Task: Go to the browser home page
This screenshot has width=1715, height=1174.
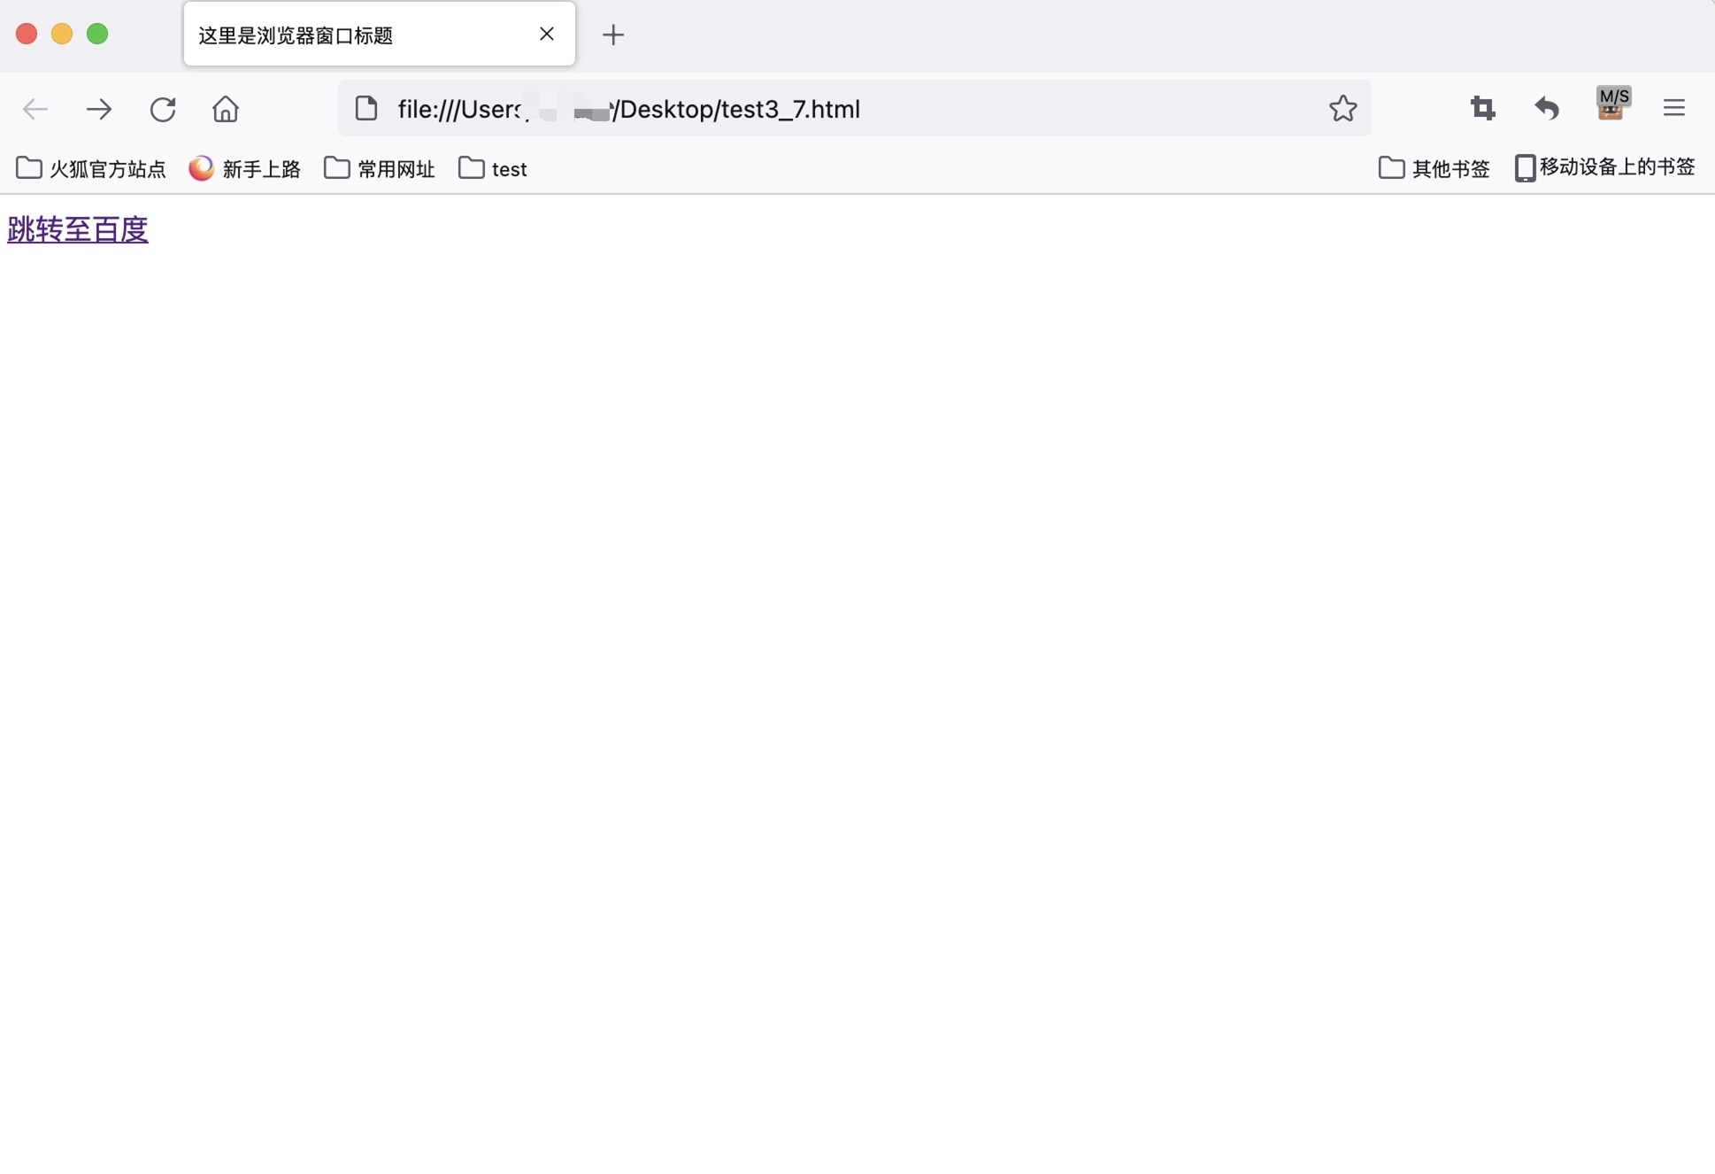Action: coord(226,109)
